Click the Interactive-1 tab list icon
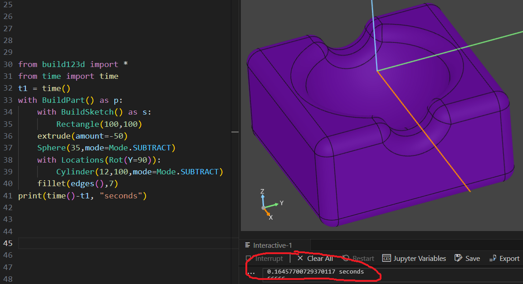The height and width of the screenshot is (284, 523). (248, 245)
